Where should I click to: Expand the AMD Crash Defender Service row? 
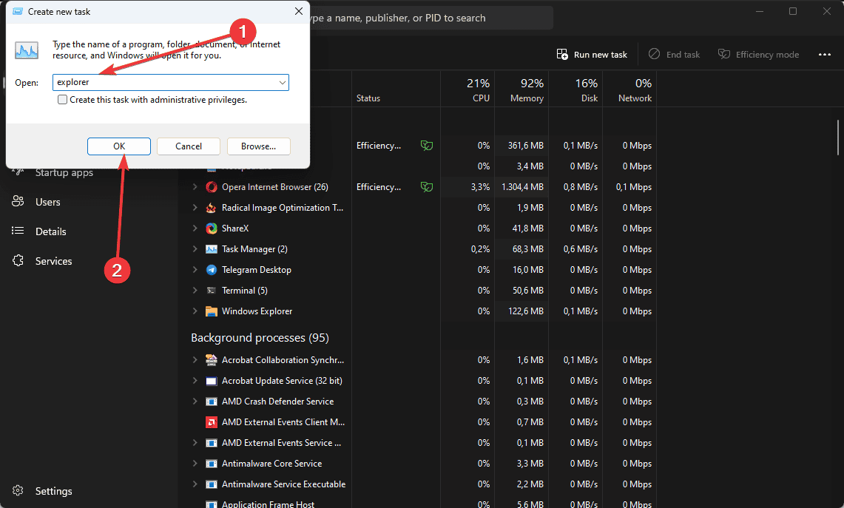(195, 402)
